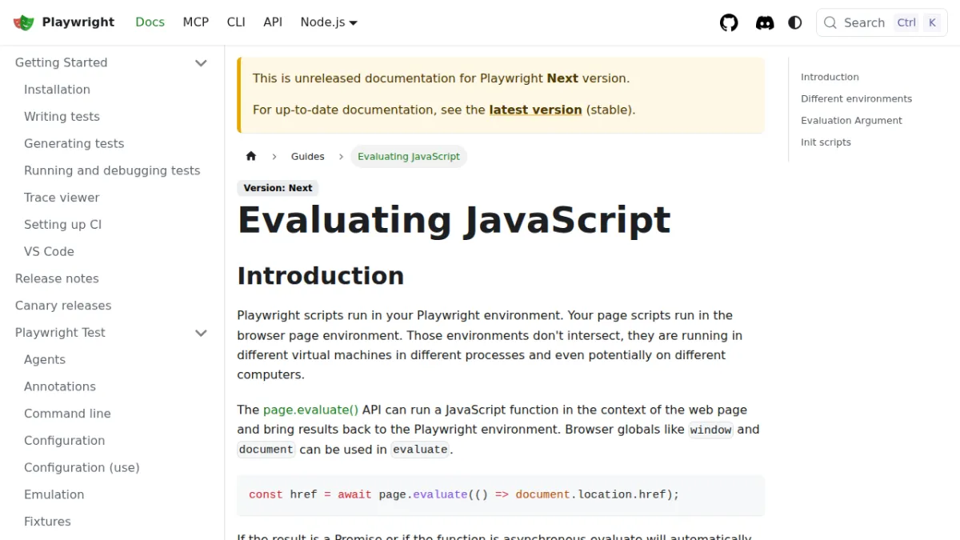Click the inline 'evaluate' code word

click(420, 450)
